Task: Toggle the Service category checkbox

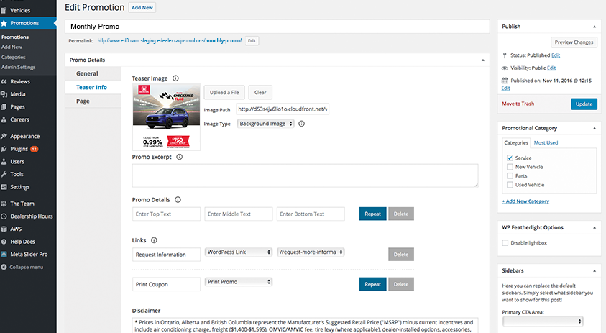Action: click(510, 158)
